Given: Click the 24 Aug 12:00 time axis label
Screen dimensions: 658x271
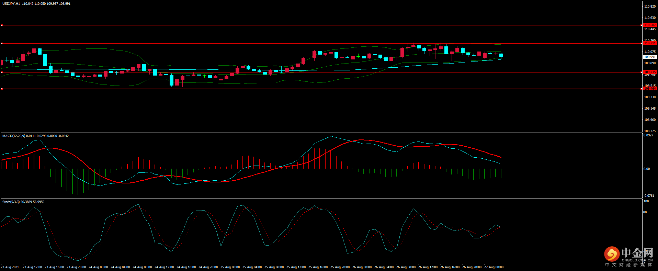Looking at the screenshot, I should click(x=164, y=267).
